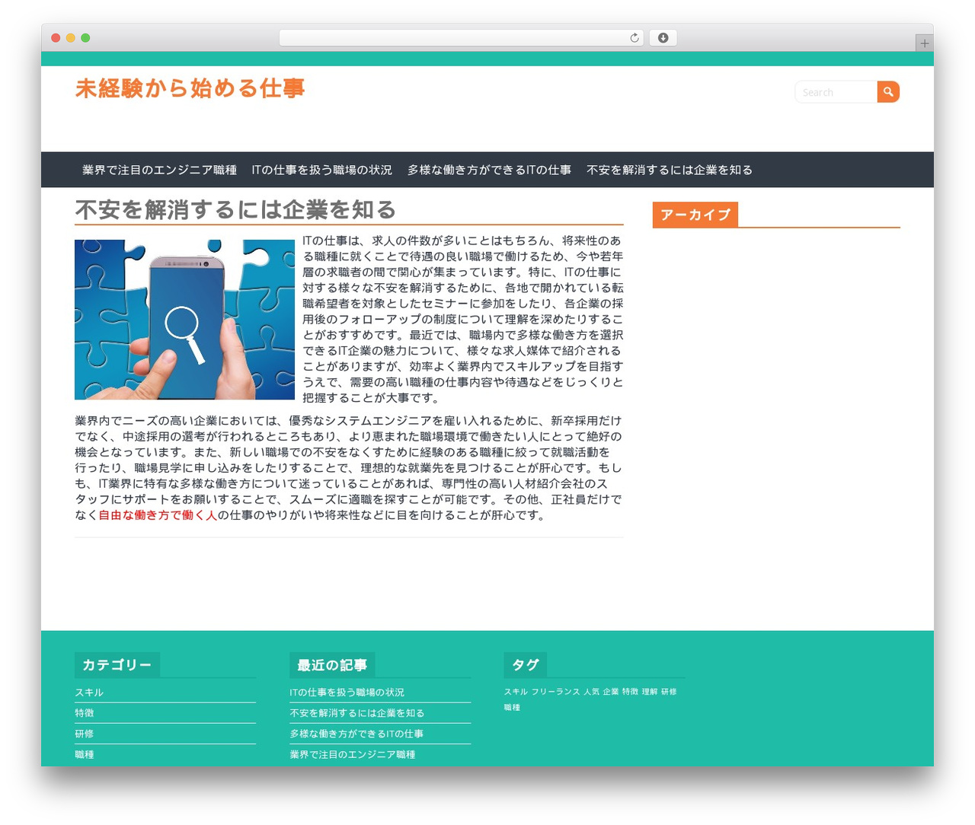Click the orange search magnifier button

coord(888,92)
